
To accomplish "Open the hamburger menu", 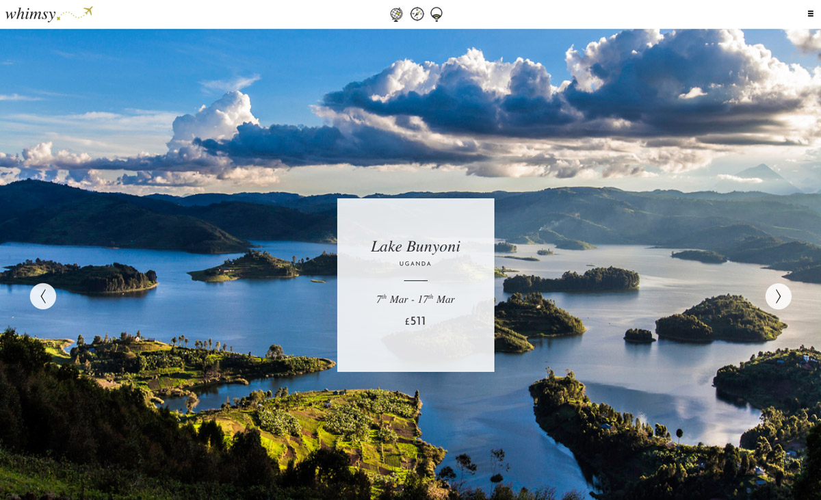I will tap(811, 14).
